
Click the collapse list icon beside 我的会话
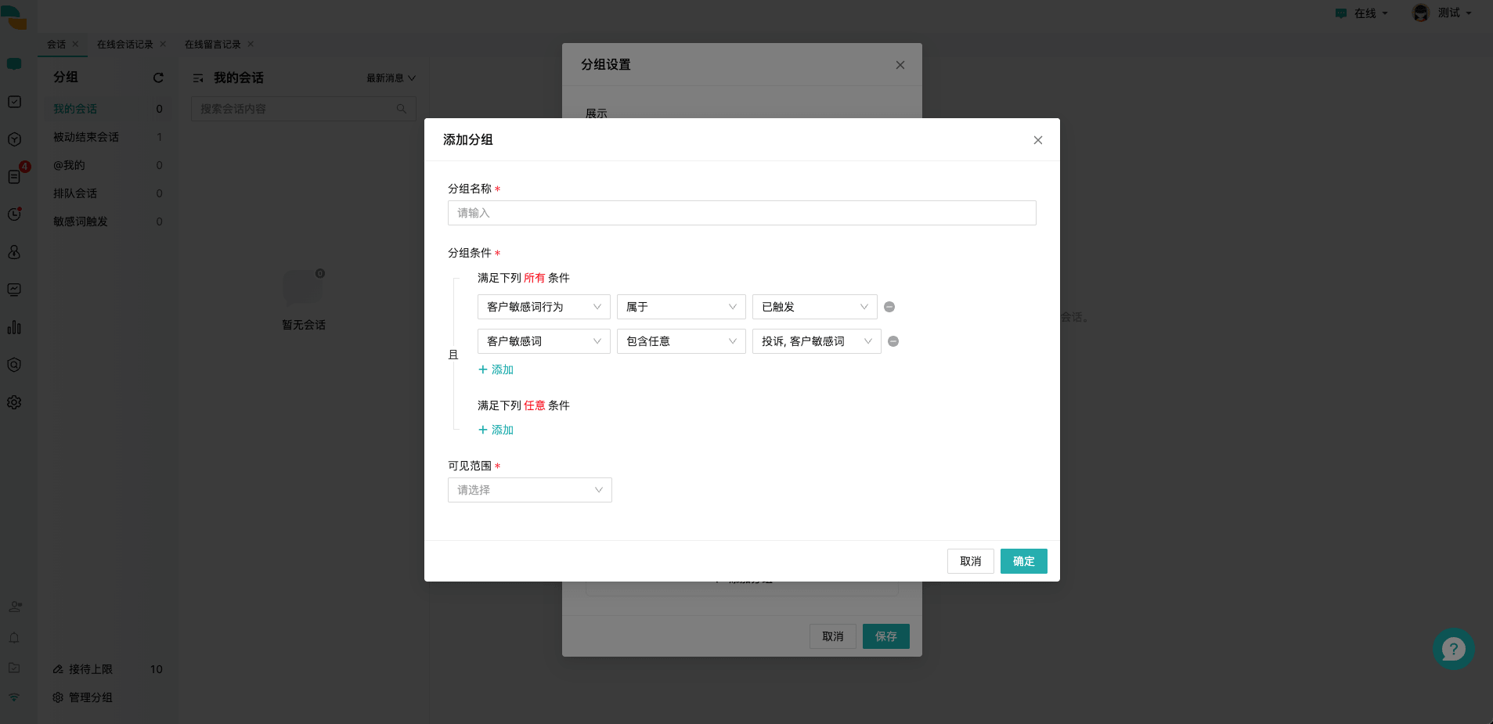click(x=198, y=78)
